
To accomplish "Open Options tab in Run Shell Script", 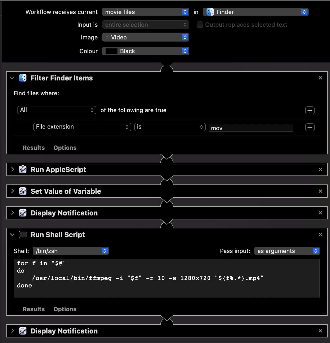I will pyautogui.click(x=65, y=309).
